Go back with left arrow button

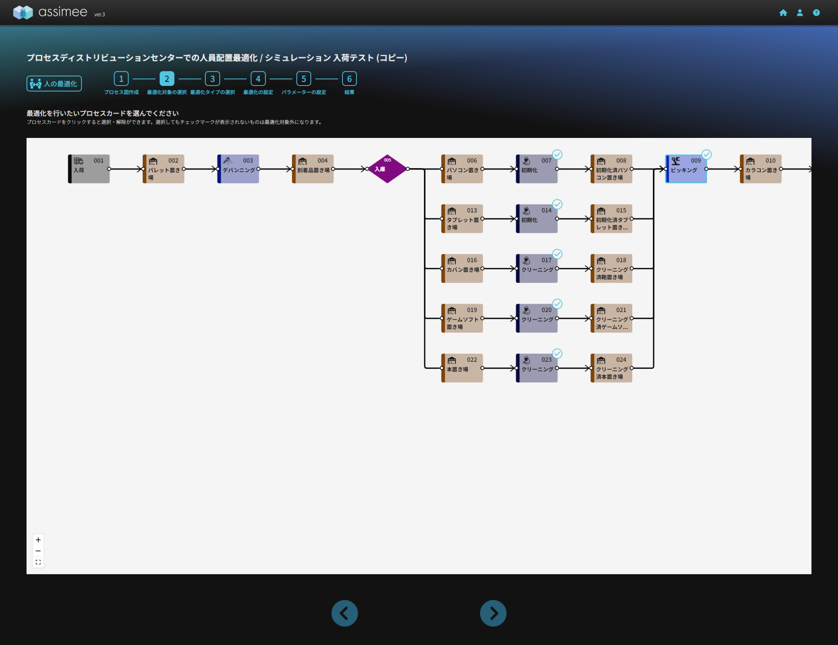click(x=345, y=613)
